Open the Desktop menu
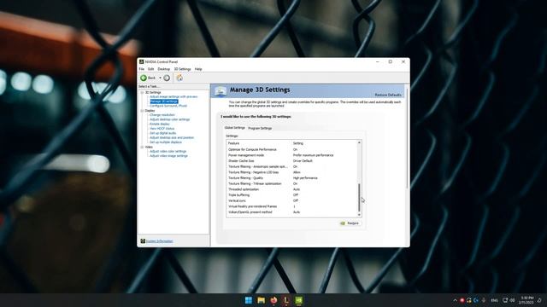The width and height of the screenshot is (547, 307). point(163,69)
